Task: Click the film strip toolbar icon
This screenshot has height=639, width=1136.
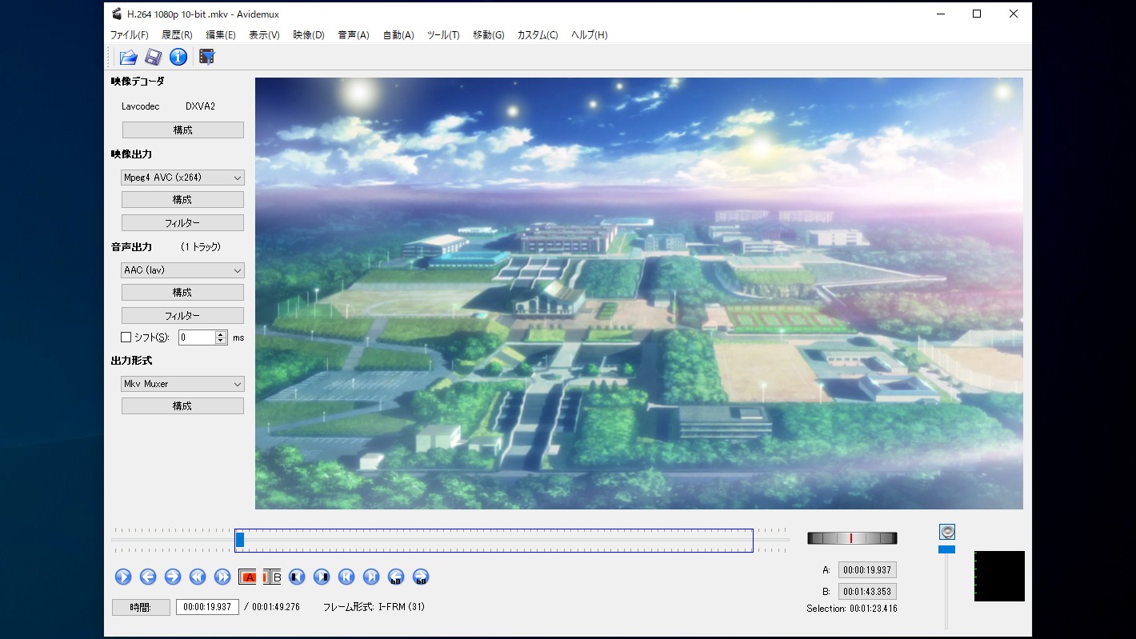Action: [x=207, y=57]
